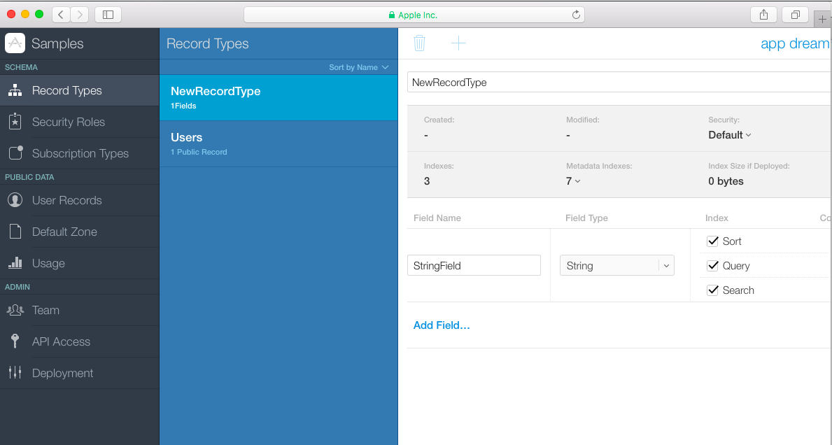Go forward with Safari forward arrow
Screen dimensions: 832x445
click(80, 15)
